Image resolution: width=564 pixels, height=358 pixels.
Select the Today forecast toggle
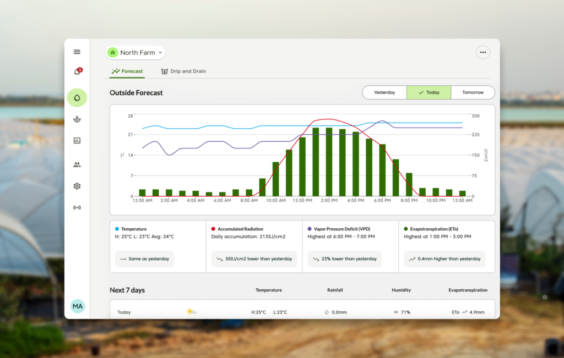tap(429, 92)
